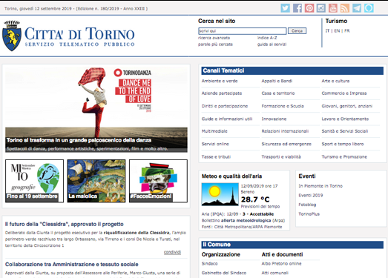Open the Torinodanza main banner image

coord(96,110)
